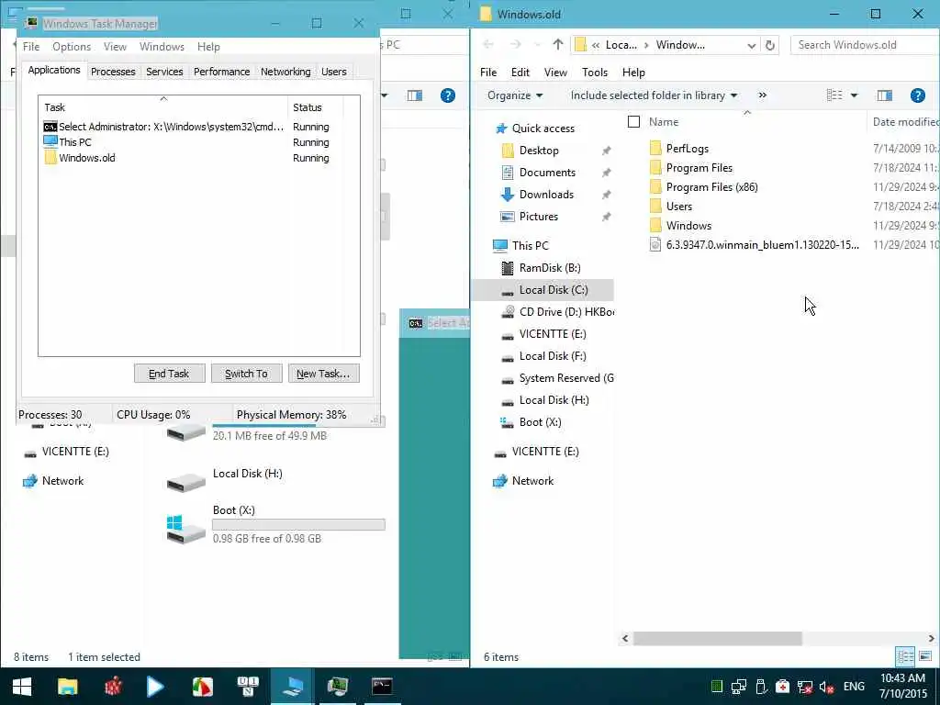Open Quick access in the navigation pane

pyautogui.click(x=543, y=129)
